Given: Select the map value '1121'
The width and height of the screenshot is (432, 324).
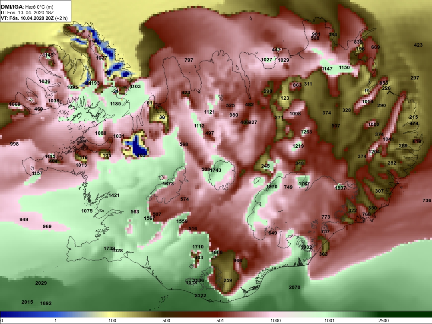Looking at the screenshot, I should [x=210, y=112].
